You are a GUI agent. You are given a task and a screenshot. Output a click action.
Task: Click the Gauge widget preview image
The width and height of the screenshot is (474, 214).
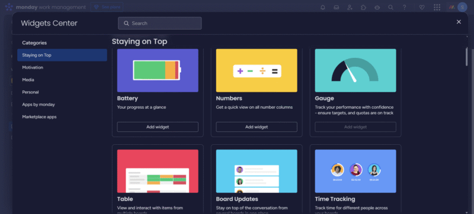pos(355,70)
